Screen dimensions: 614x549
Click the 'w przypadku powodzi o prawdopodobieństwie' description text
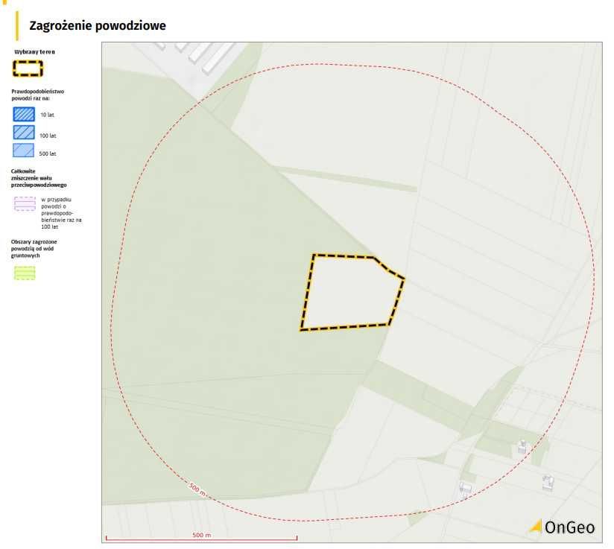click(x=61, y=213)
